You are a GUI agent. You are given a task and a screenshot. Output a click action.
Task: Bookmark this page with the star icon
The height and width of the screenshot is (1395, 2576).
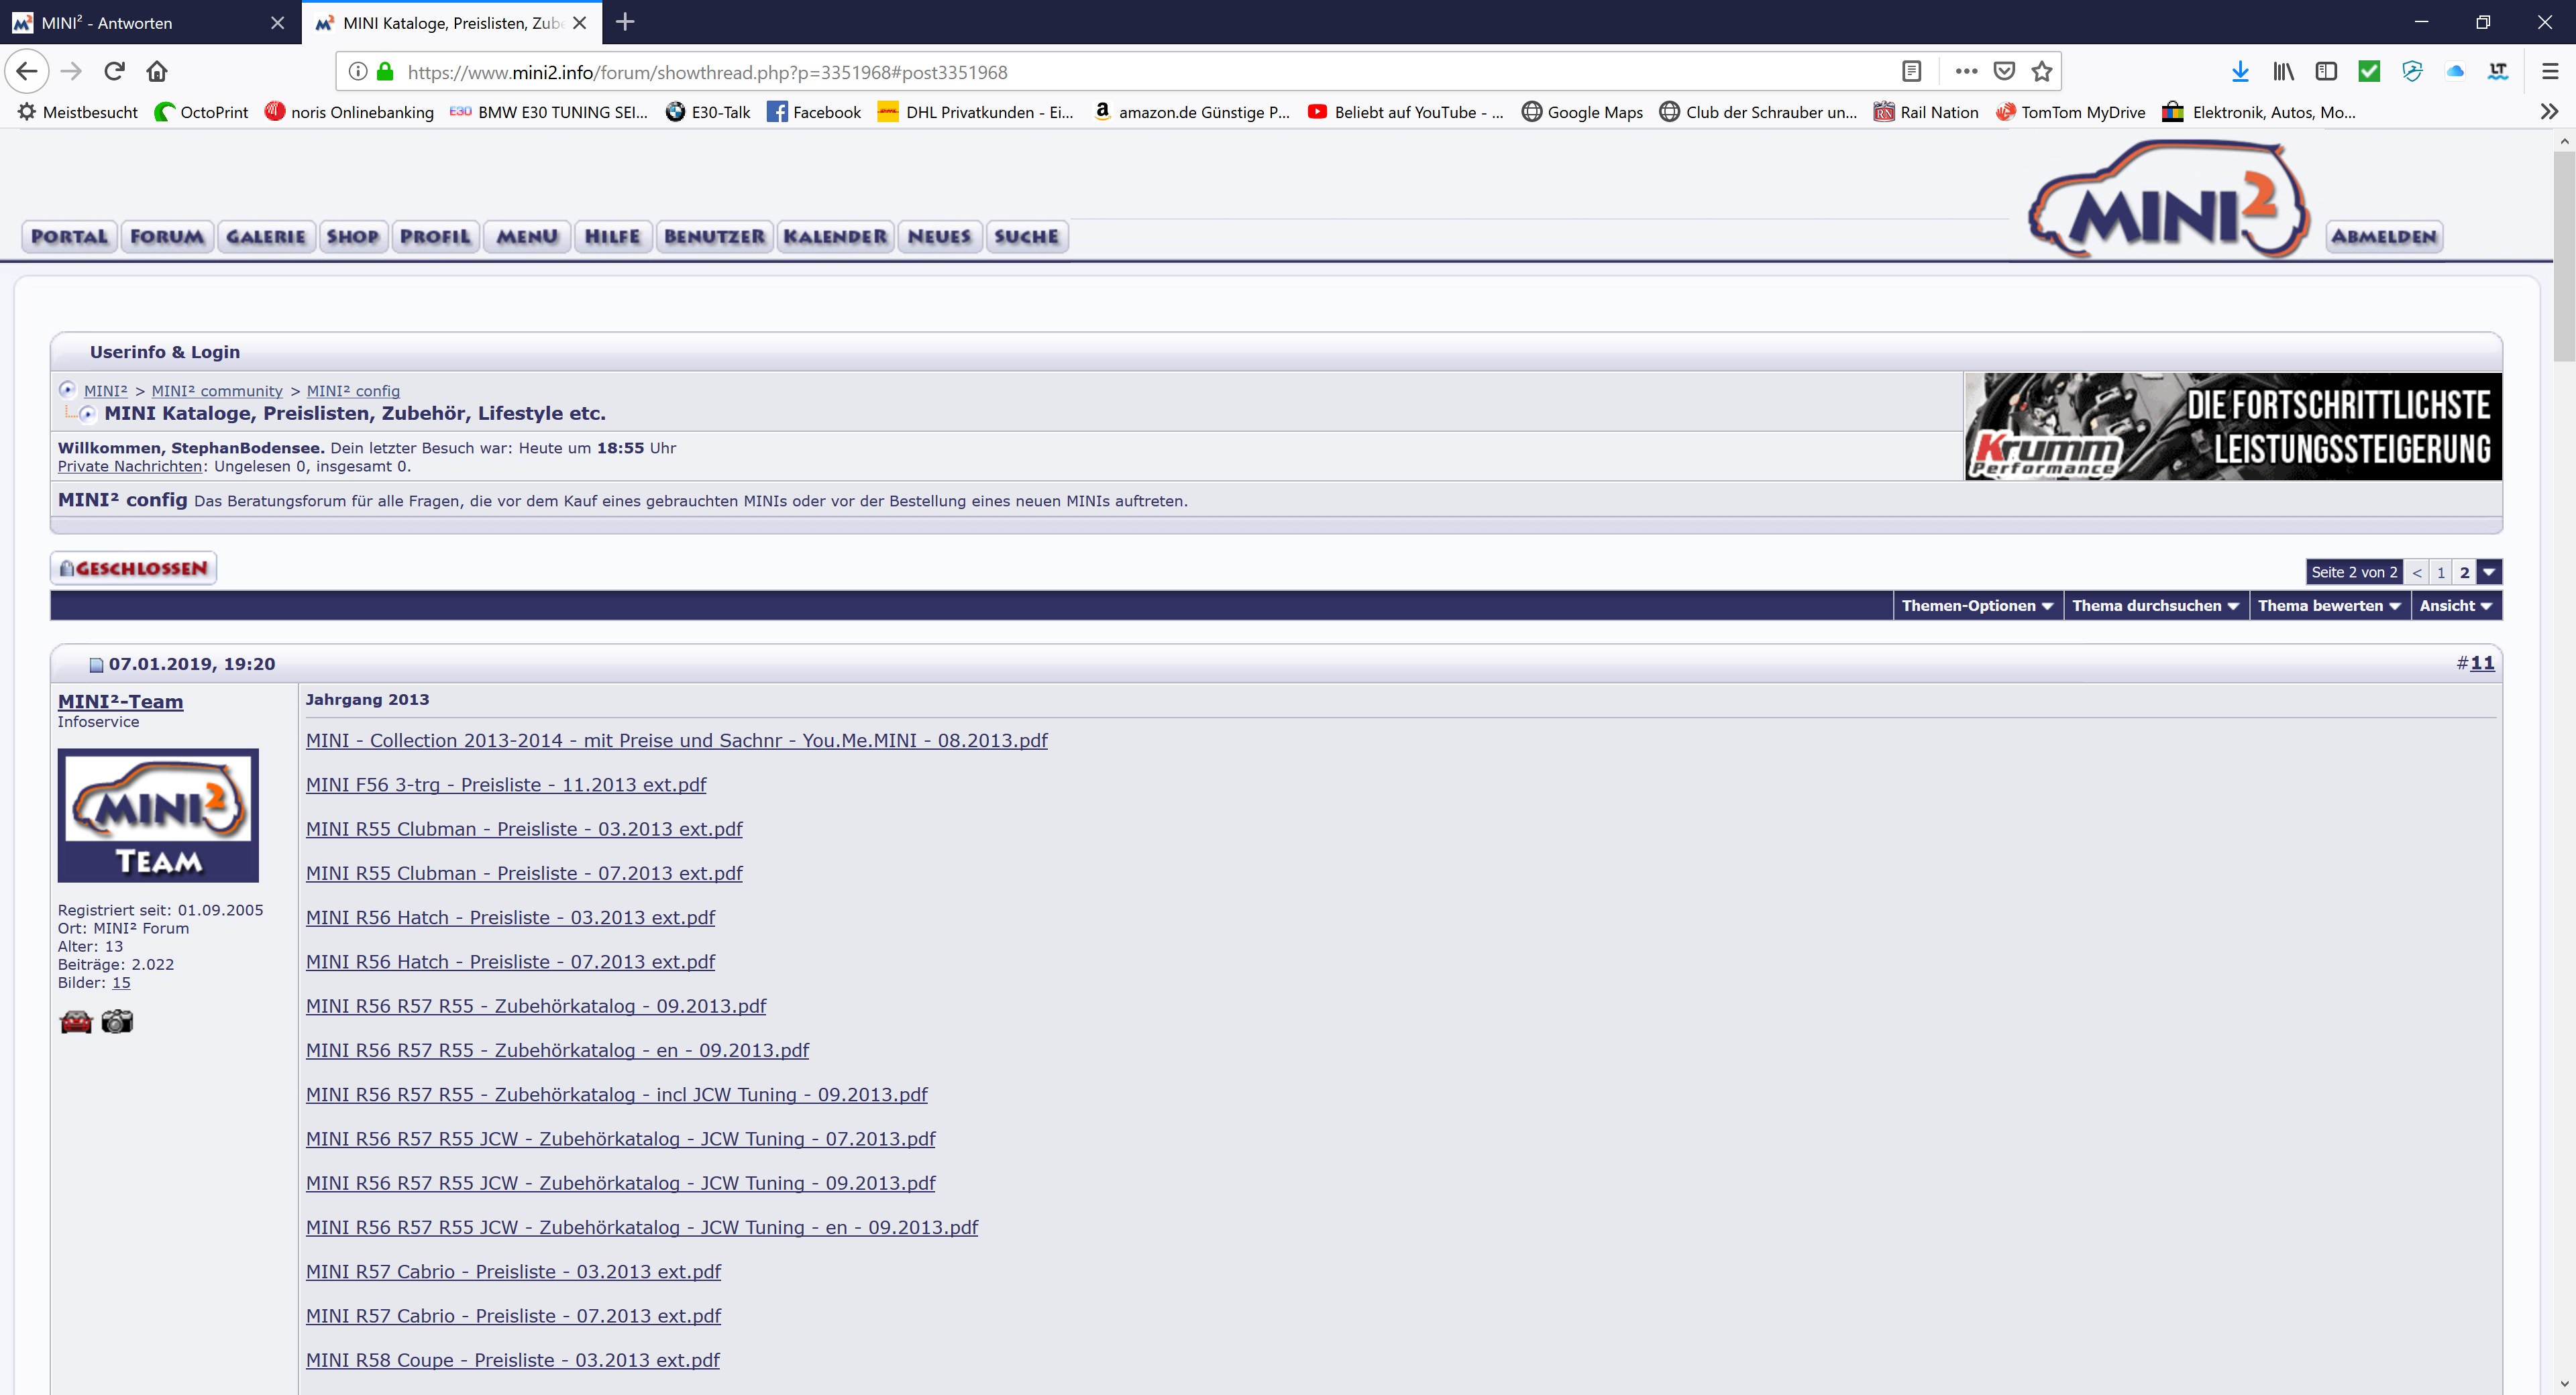tap(2042, 71)
